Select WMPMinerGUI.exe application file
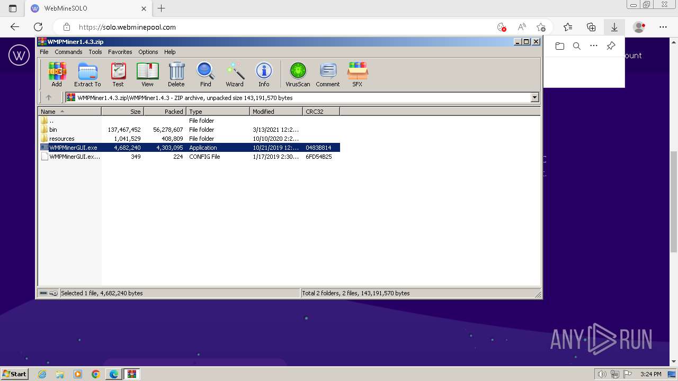678x381 pixels. click(189, 148)
